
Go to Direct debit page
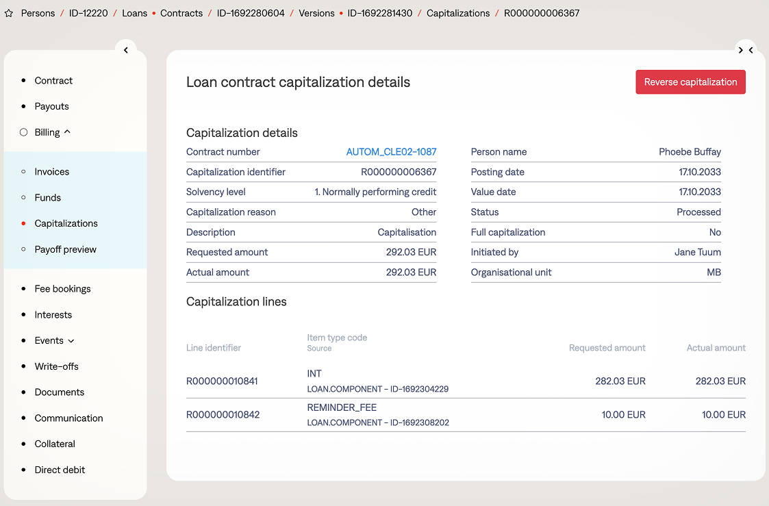point(60,470)
